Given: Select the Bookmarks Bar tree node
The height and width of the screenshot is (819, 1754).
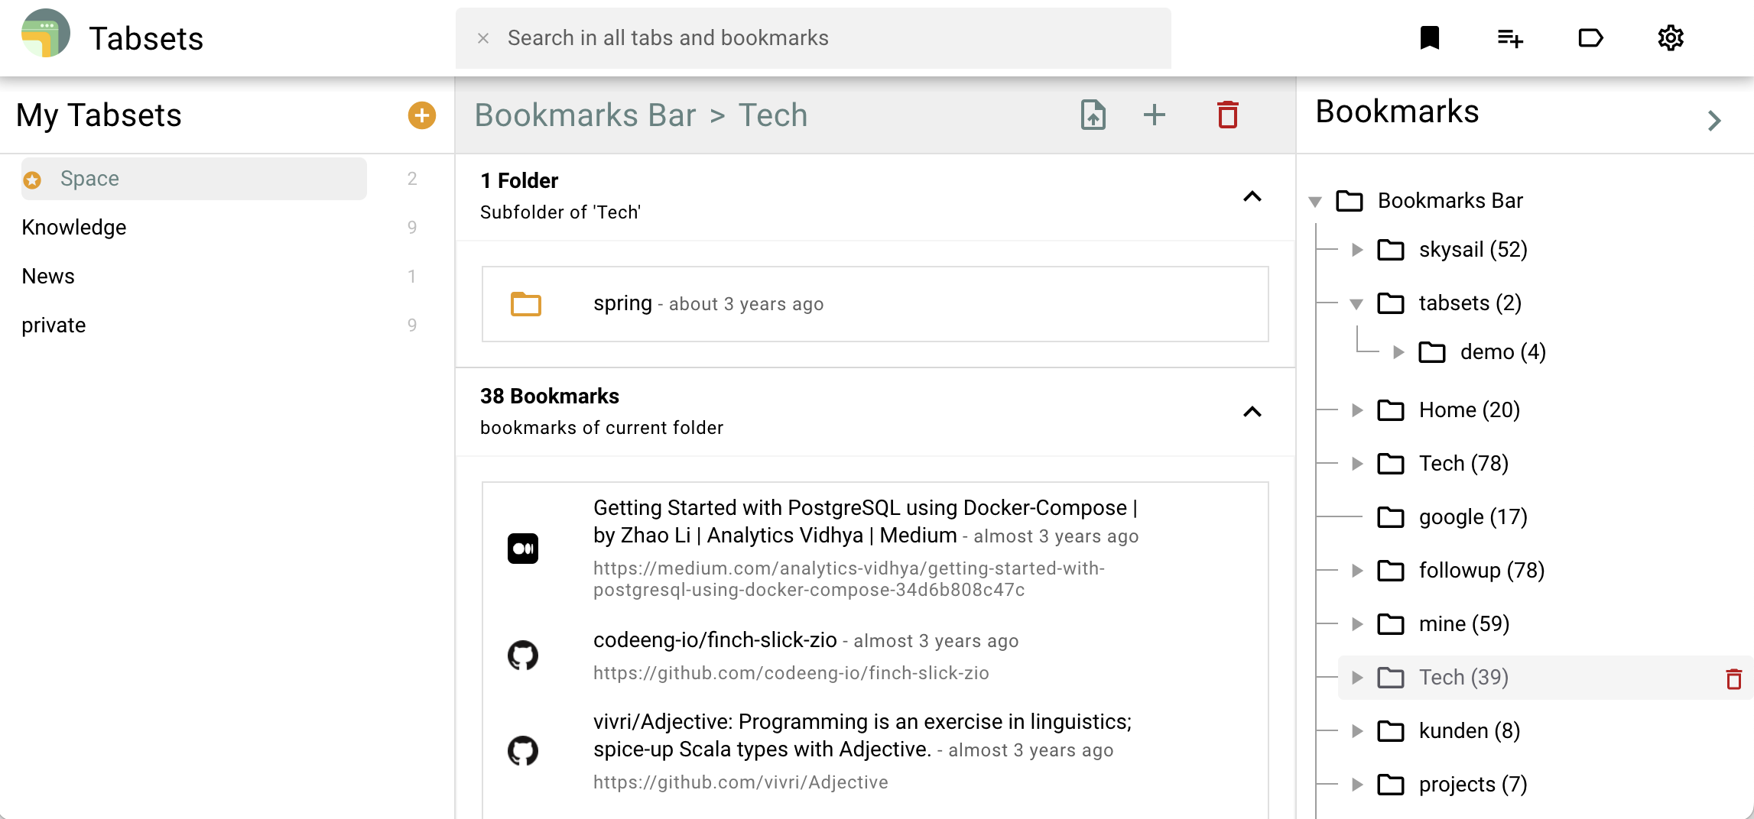Looking at the screenshot, I should point(1450,201).
